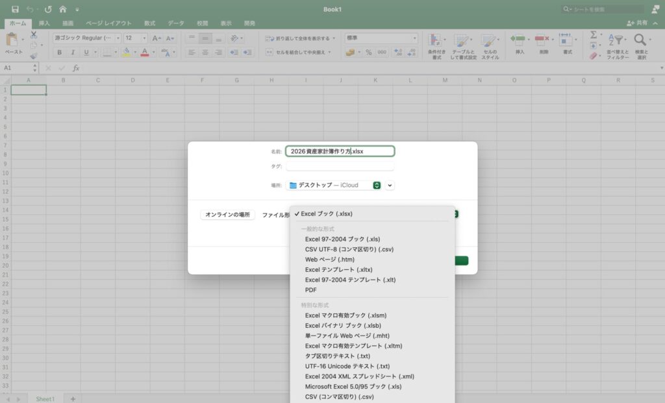The image size is (665, 403).
Task: Click the AutoSum sigma icon
Action: [x=594, y=34]
